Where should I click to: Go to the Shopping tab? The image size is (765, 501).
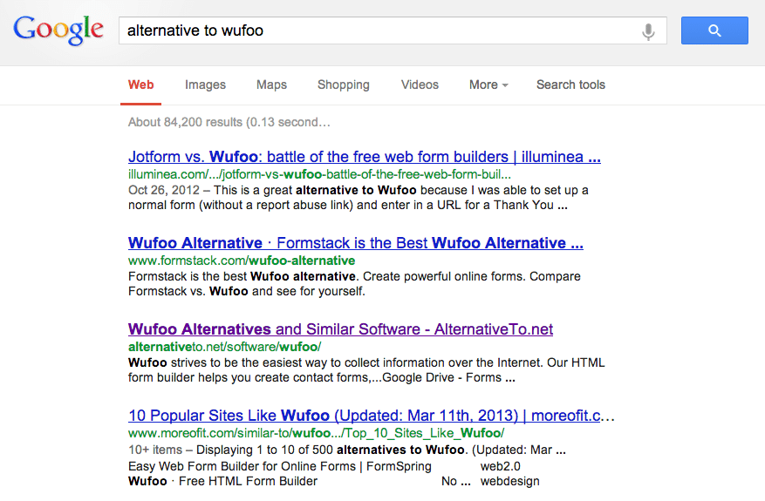(x=343, y=85)
